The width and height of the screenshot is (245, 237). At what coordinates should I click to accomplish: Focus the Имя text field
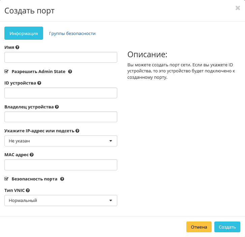pyautogui.click(x=61, y=58)
